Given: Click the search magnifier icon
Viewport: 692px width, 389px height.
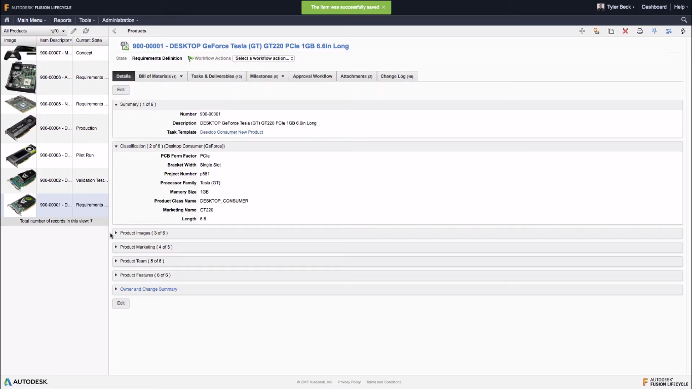Looking at the screenshot, I should [x=684, y=20].
